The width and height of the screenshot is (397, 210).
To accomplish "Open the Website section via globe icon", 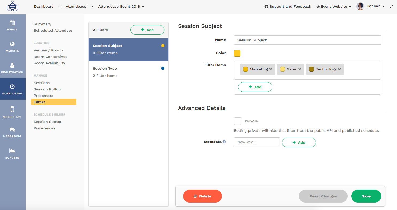I will coord(13,44).
